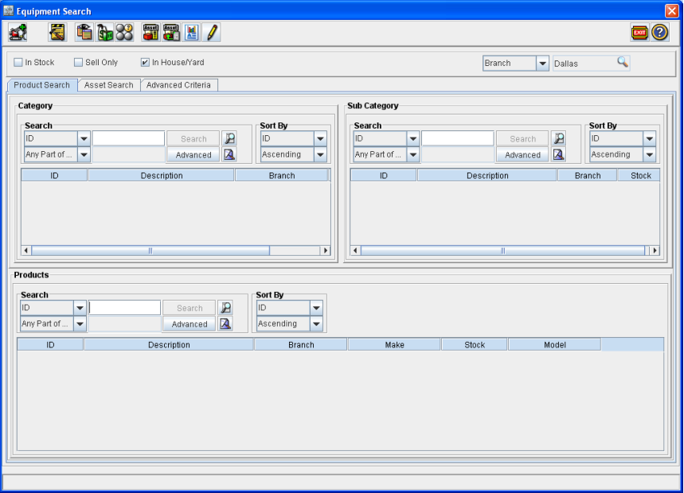
Task: Expand Sub Category Any Part of dropdown
Action: tap(413, 154)
